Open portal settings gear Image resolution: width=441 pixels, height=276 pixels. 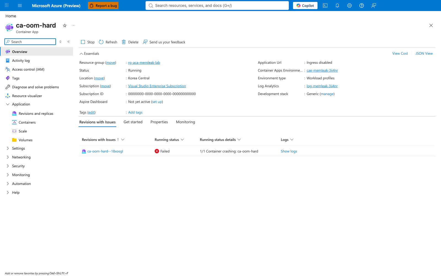(x=349, y=6)
